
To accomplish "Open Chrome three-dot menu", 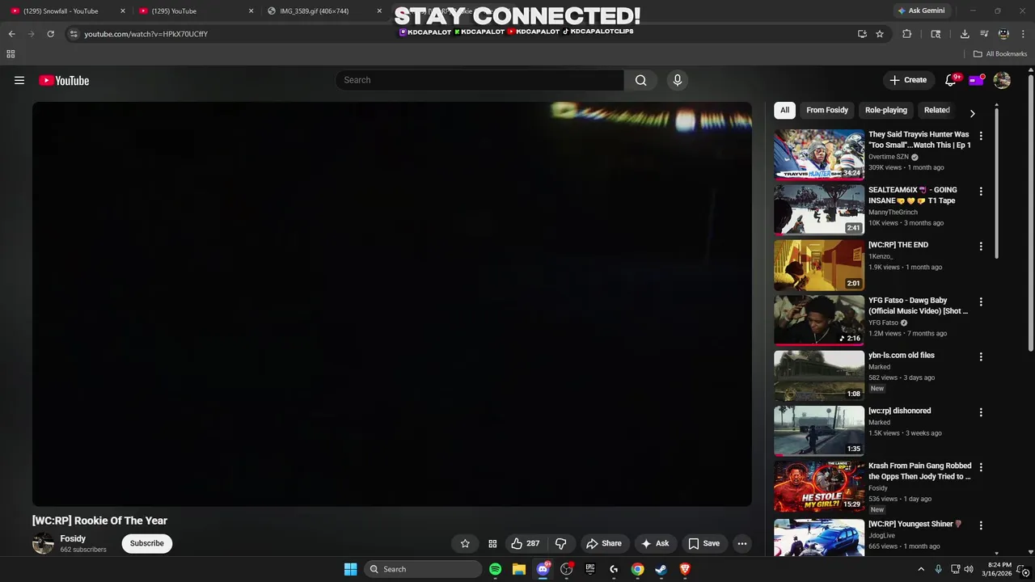I will pyautogui.click(x=1023, y=34).
